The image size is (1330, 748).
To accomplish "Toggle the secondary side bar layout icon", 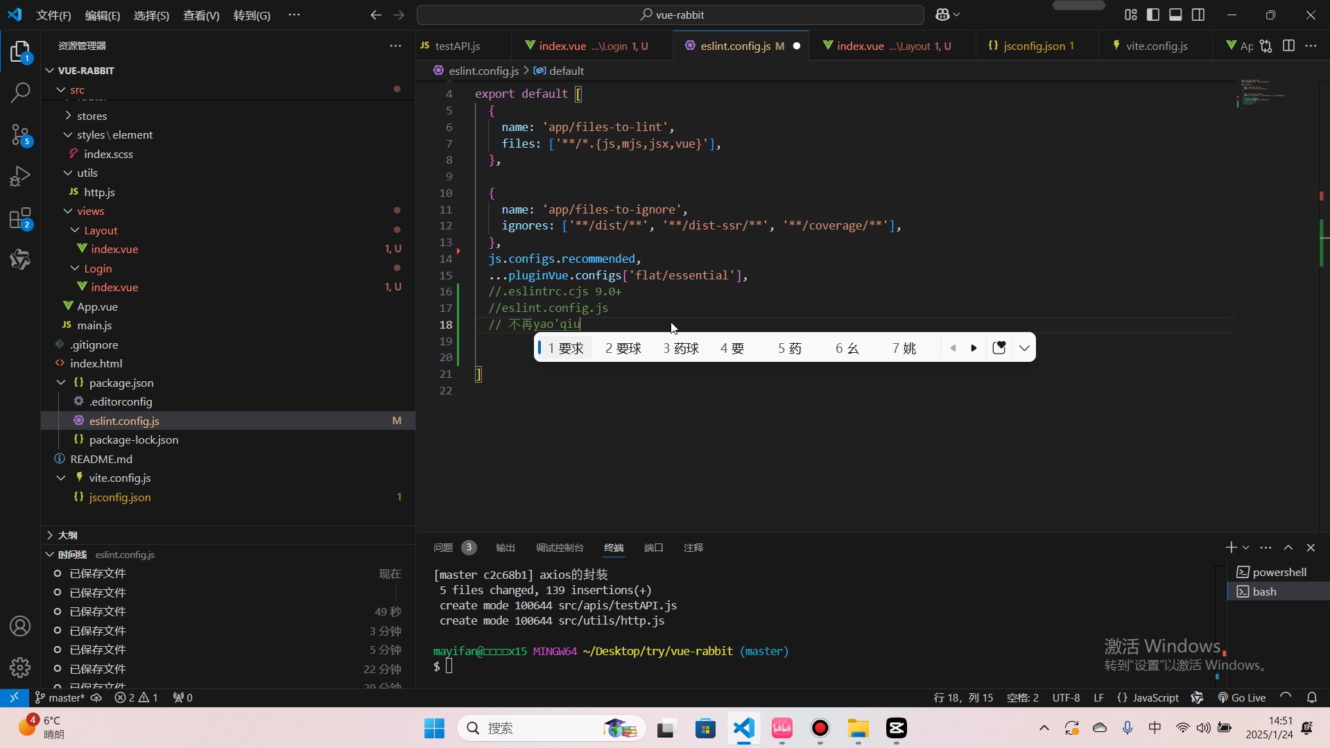I will [x=1198, y=15].
